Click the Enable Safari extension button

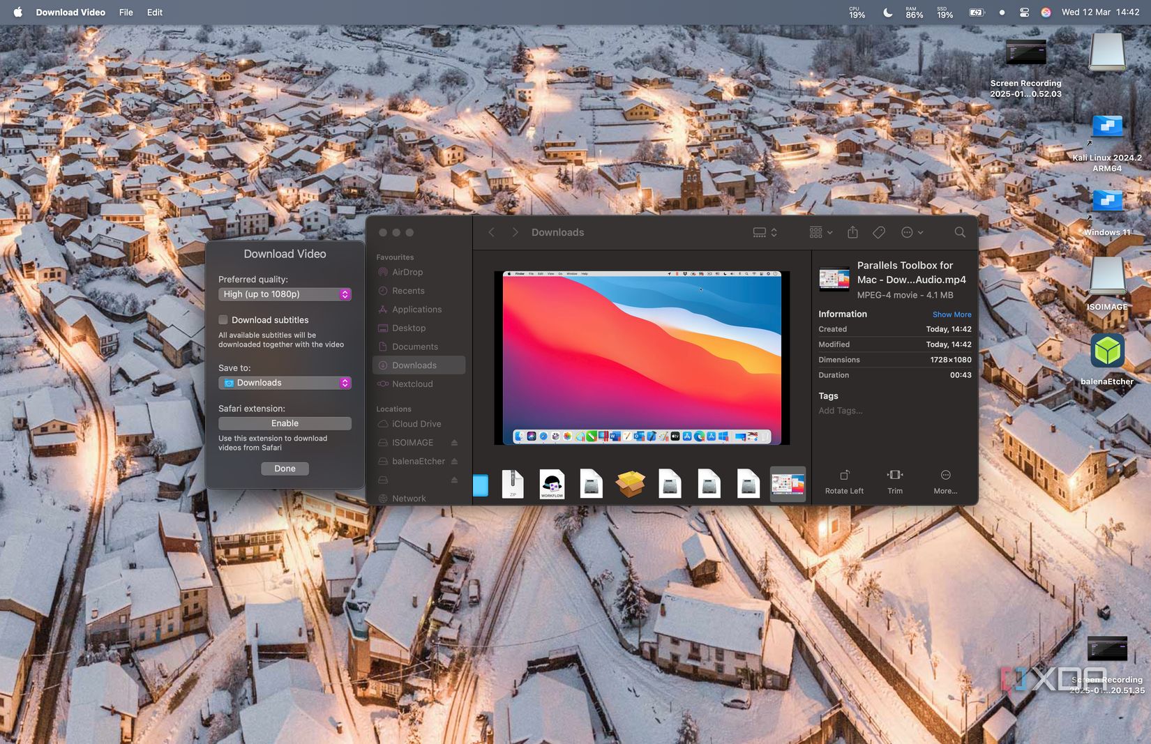(x=285, y=423)
